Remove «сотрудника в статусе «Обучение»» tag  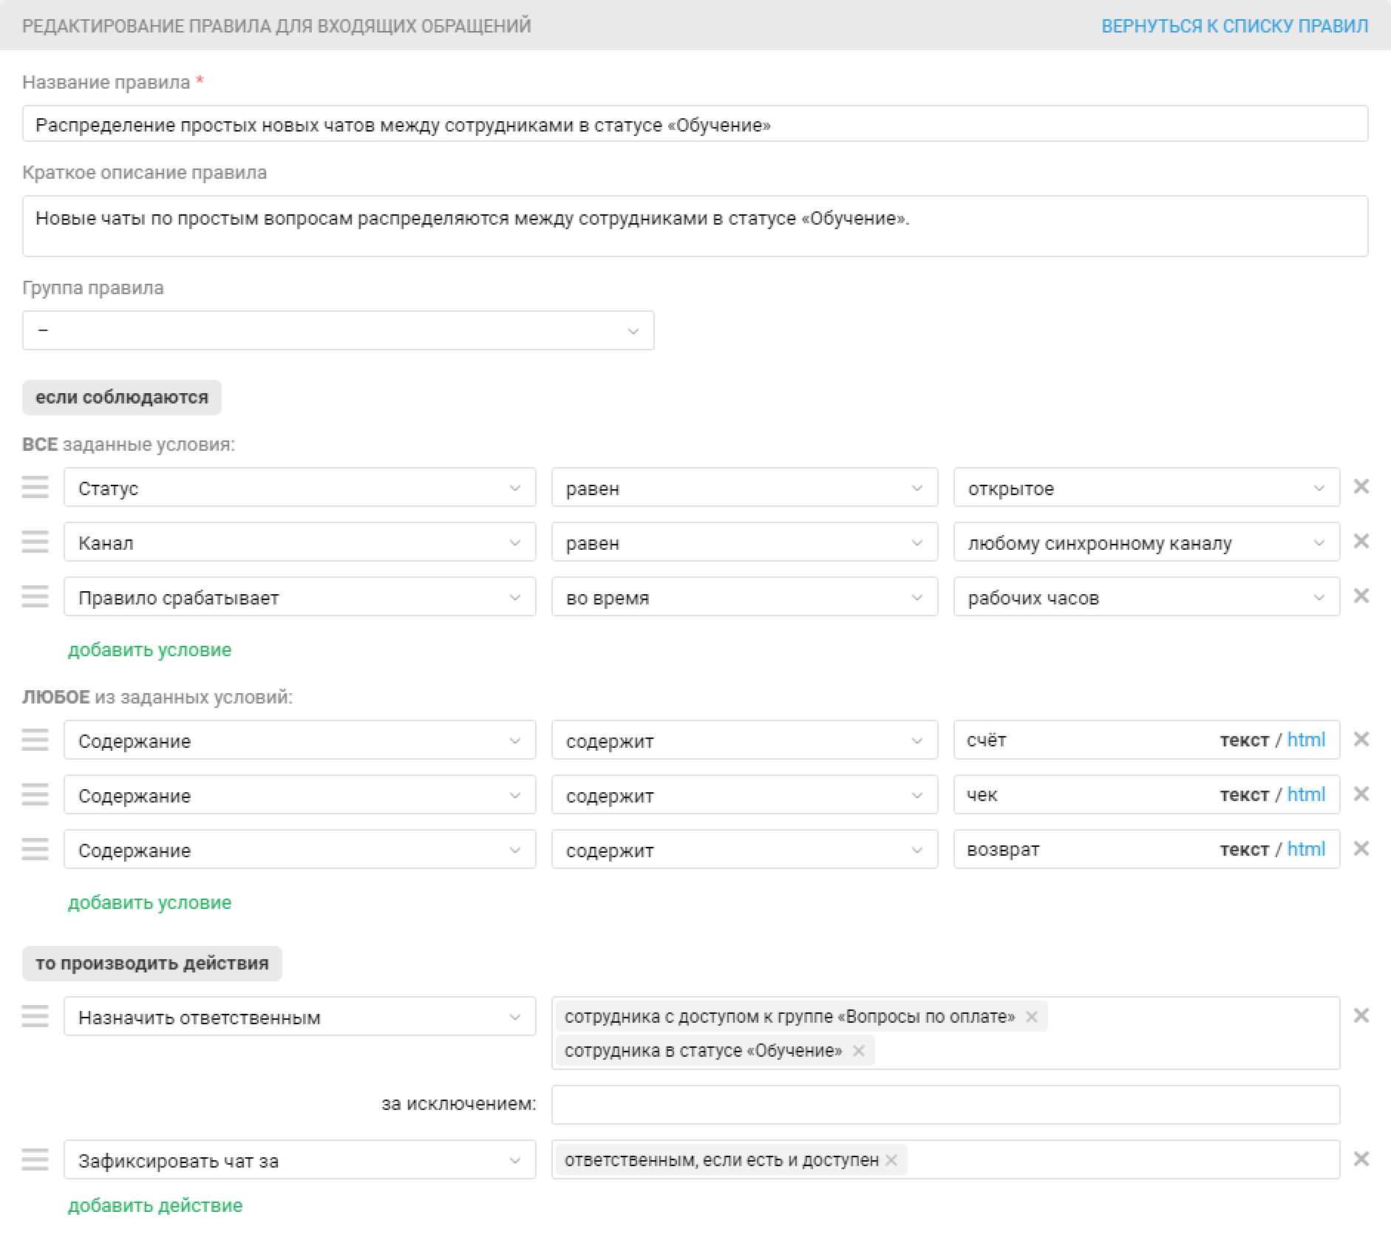858,1051
